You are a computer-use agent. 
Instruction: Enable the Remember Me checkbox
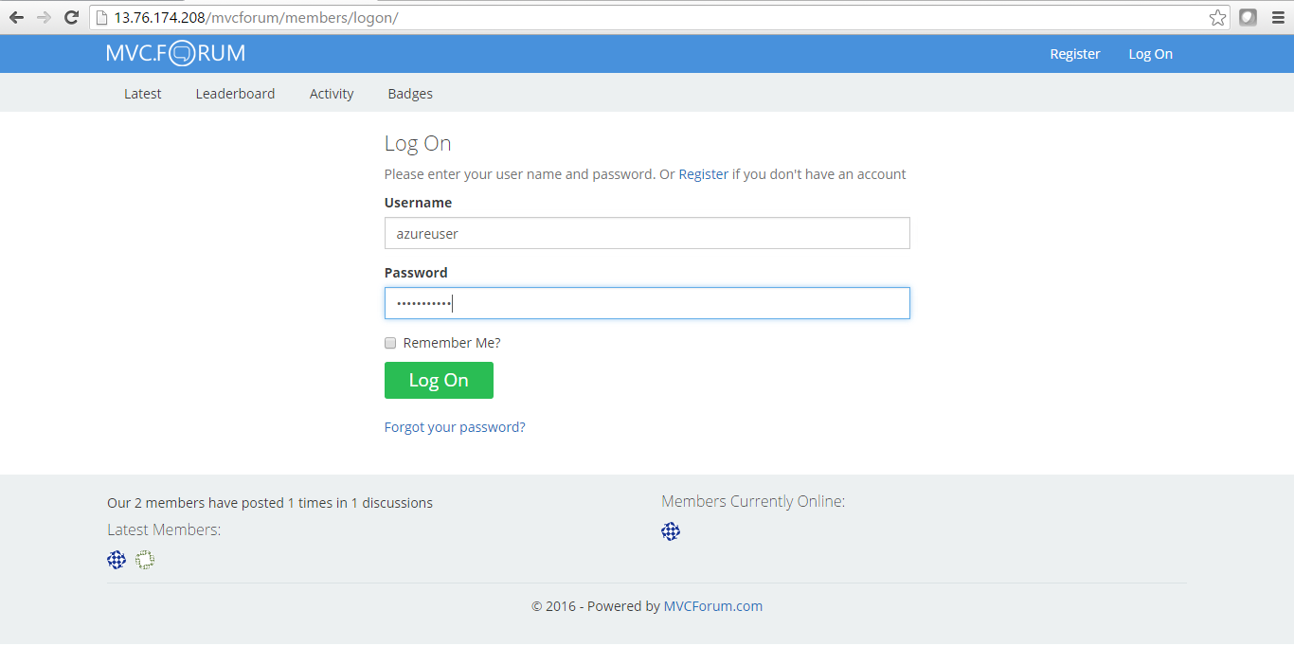pos(389,343)
